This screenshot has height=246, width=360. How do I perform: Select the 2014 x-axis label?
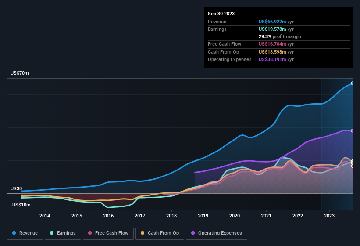coord(45,216)
